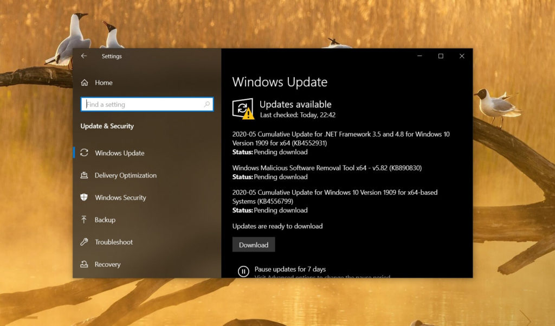Click the back arrow in Settings

[x=83, y=56]
